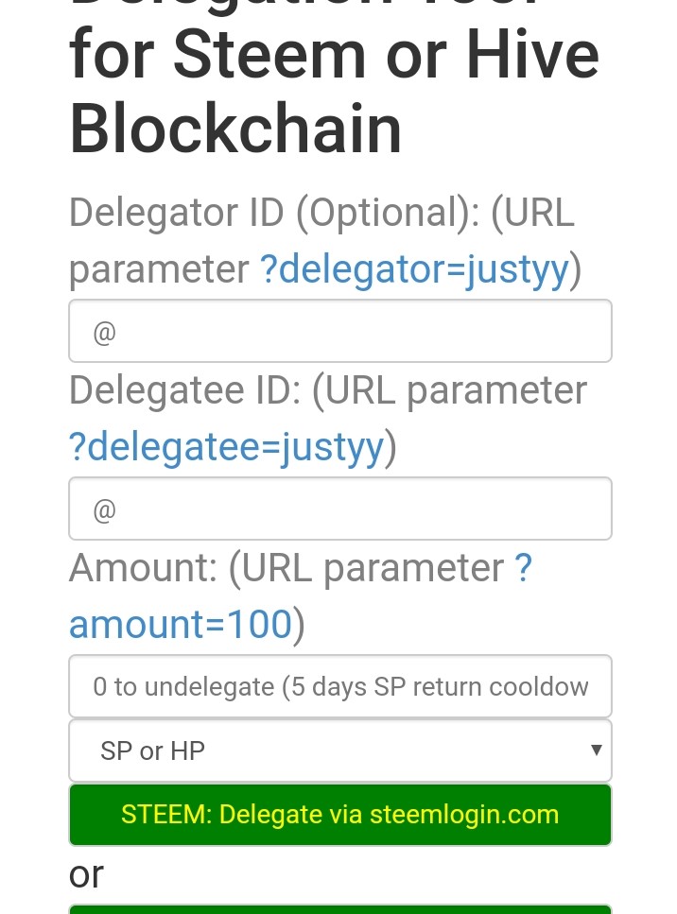This screenshot has height=914, width=677.
Task: Click the amount=100 URL parameter link
Action: click(180, 625)
